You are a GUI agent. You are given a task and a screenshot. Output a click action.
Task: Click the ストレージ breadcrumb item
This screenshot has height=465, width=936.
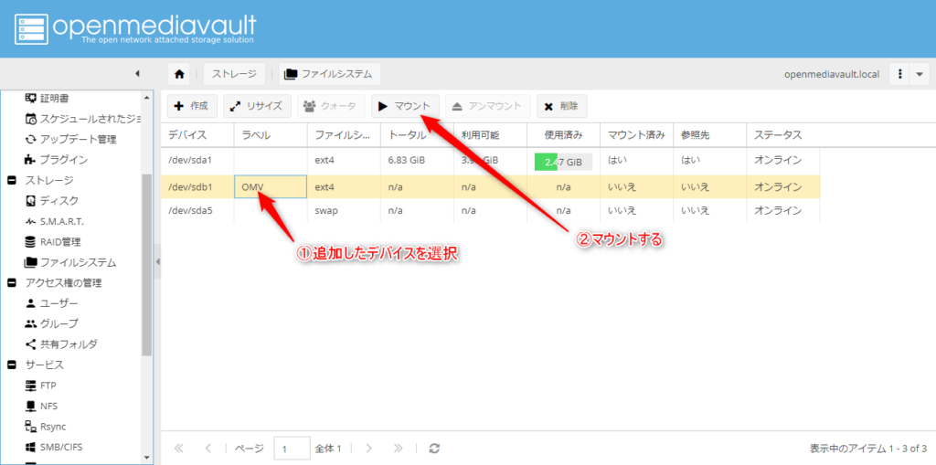[x=234, y=74]
